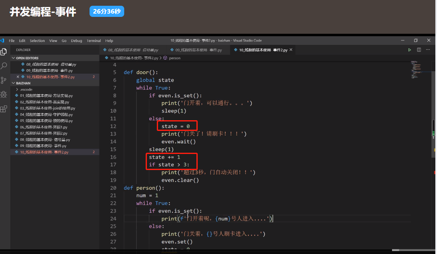Open 09_线程的基本使用-事件.py in BAIZHAN folder
437x254 pixels.
tap(55, 146)
